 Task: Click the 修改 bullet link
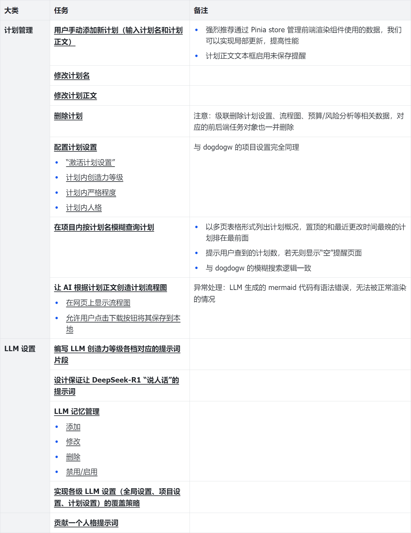coord(73,442)
